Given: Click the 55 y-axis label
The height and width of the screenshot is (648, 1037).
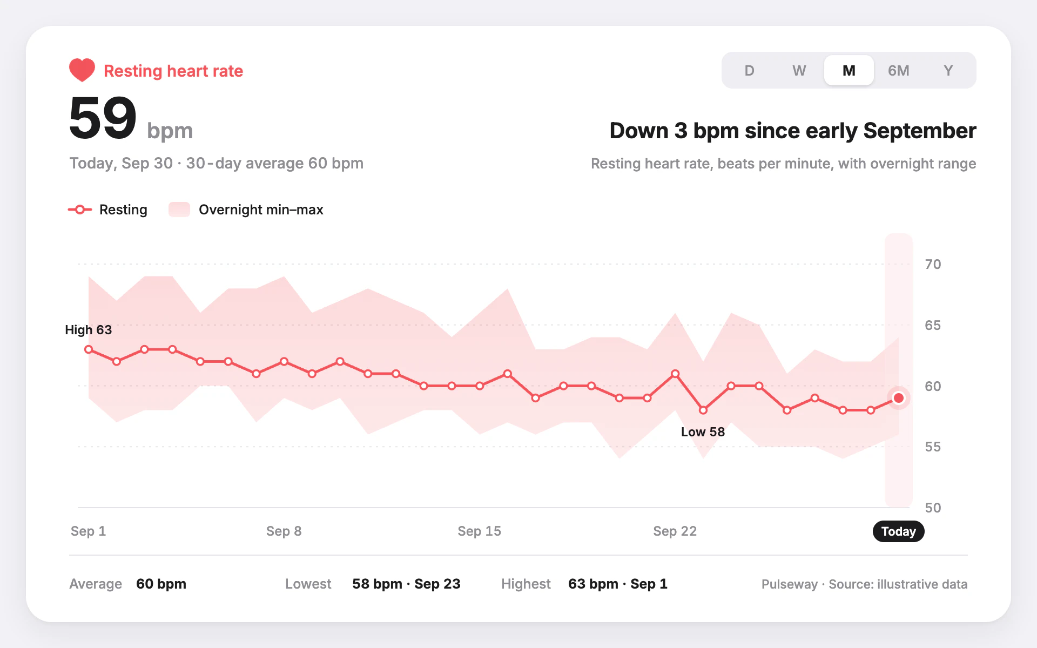Looking at the screenshot, I should coord(933,447).
